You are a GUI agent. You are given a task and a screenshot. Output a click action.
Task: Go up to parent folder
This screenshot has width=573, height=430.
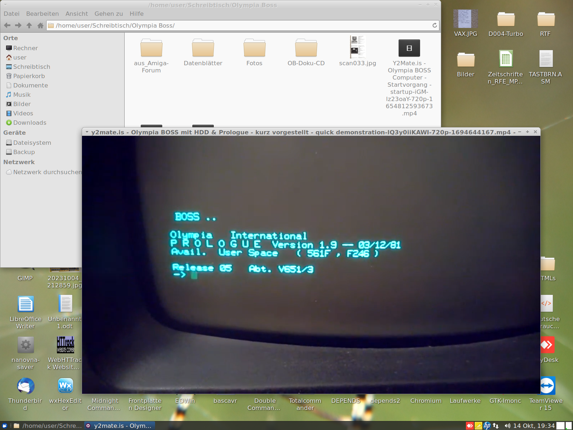click(x=29, y=25)
